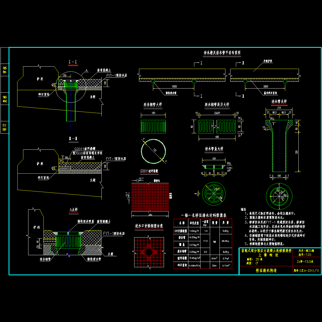Select the '190' cover width dimension
Image resolution: width=322 pixels, height=322 pixels.
pyautogui.click(x=214, y=159)
